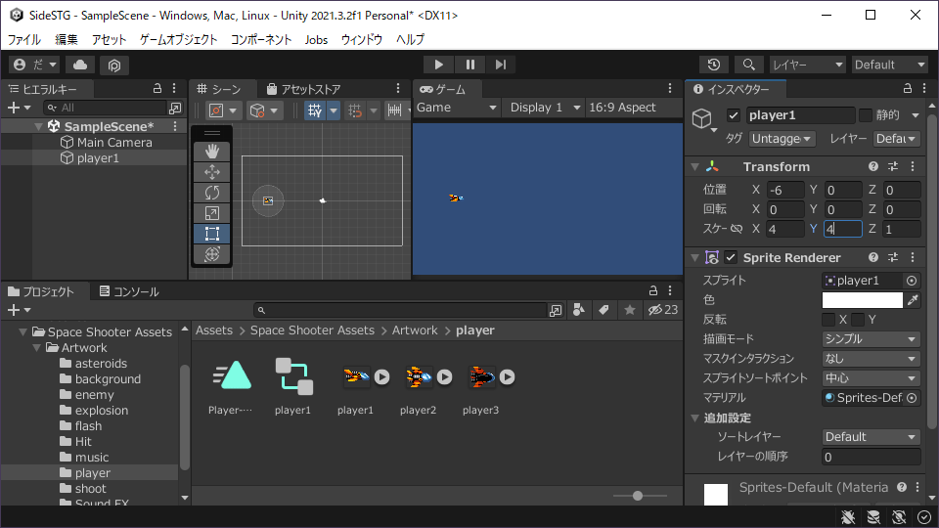
Task: Toggle scale constrained proportions link
Action: point(736,229)
